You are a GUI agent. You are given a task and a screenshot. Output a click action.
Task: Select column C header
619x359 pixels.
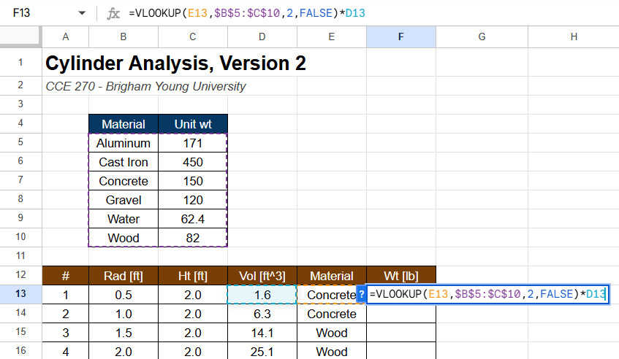click(193, 36)
